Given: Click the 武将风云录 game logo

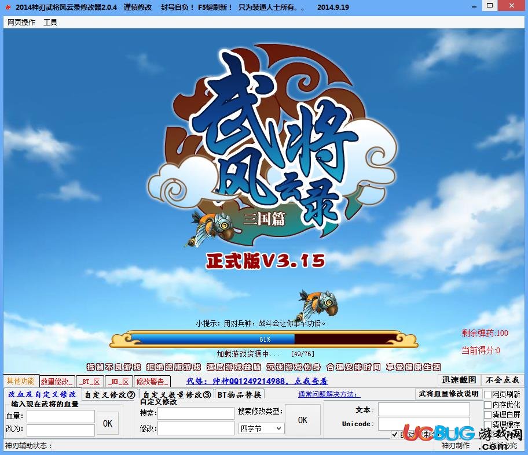Looking at the screenshot, I should pyautogui.click(x=272, y=145).
